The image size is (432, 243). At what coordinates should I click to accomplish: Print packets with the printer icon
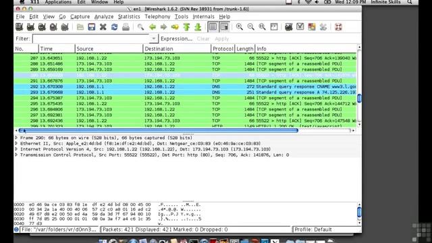pyautogui.click(x=126, y=27)
